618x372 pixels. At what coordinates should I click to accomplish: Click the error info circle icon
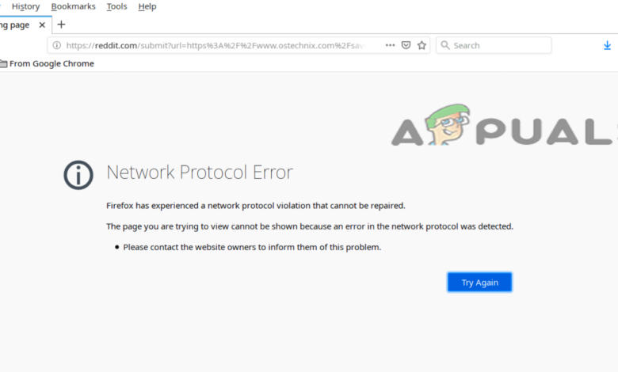coord(78,174)
